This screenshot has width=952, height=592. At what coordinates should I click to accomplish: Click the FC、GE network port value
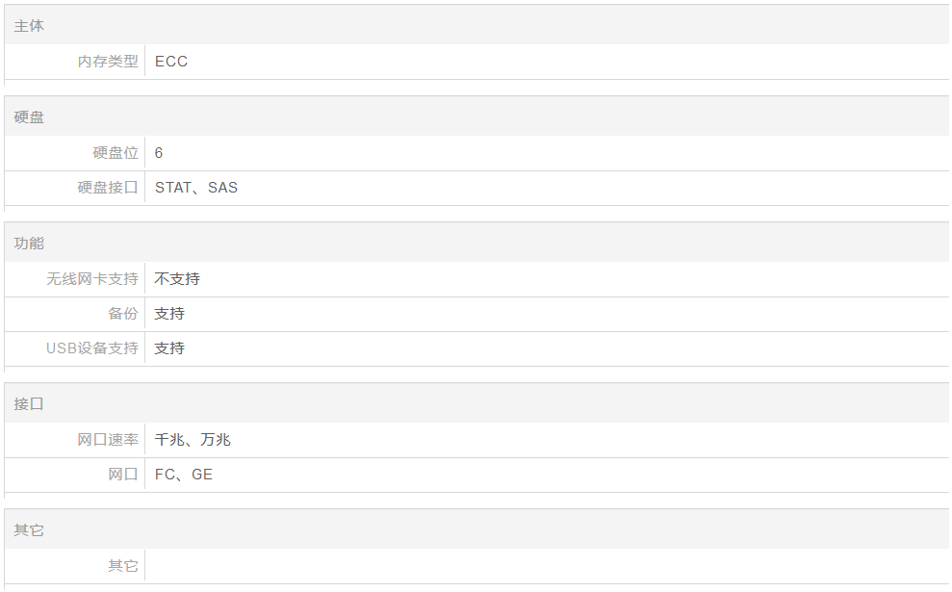pos(183,475)
